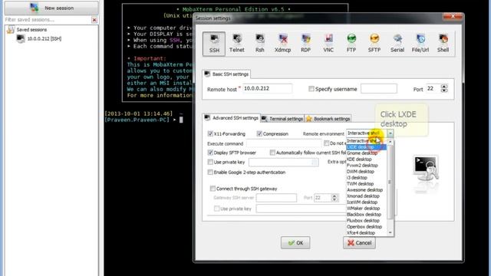
Task: Select the Shell session icon
Action: click(443, 44)
